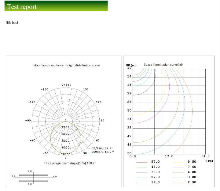Click the 2000 candela ring label
Screen dimensions: 220x191
tap(66, 127)
